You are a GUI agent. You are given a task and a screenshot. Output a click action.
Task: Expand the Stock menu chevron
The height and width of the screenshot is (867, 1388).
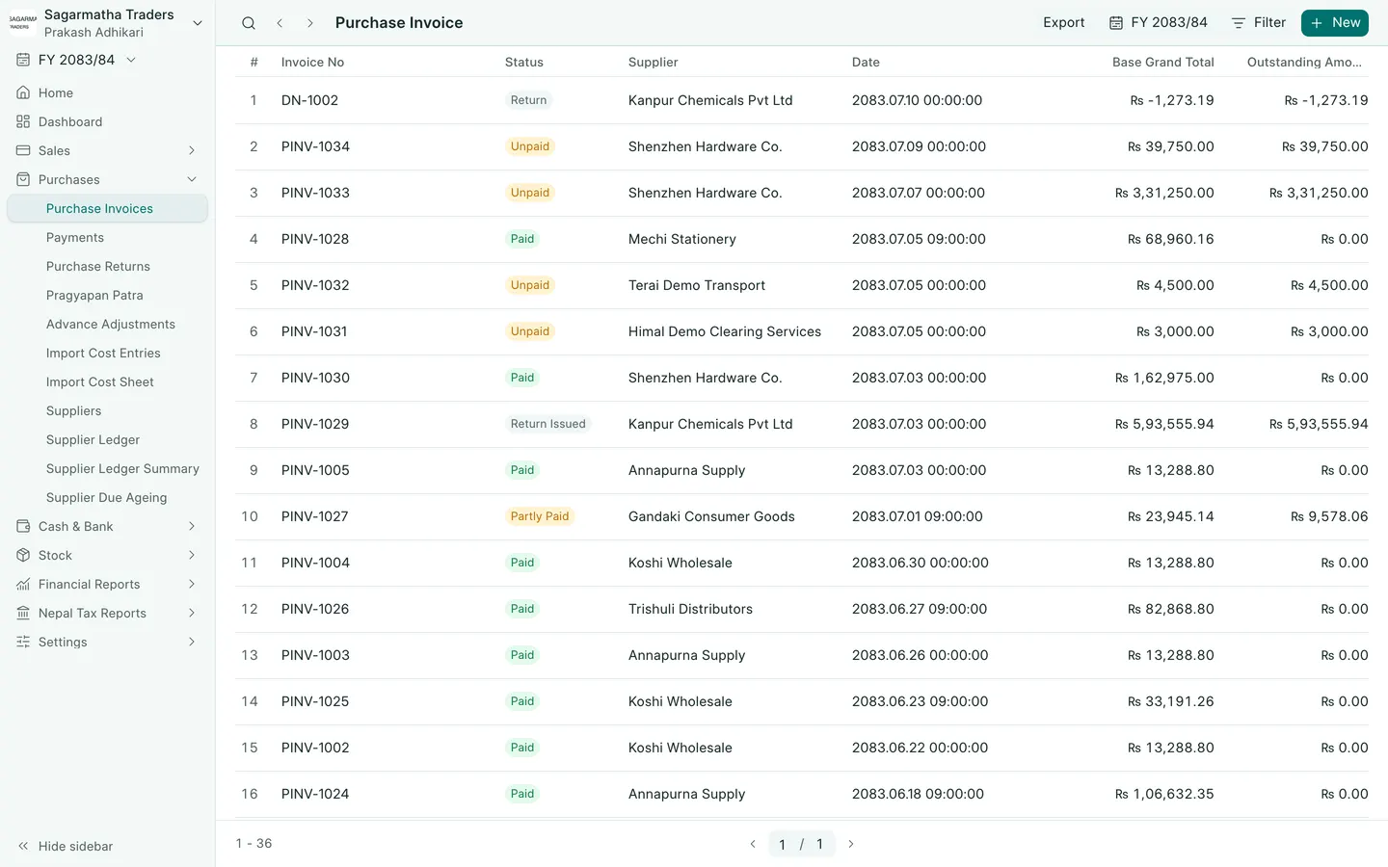click(192, 555)
